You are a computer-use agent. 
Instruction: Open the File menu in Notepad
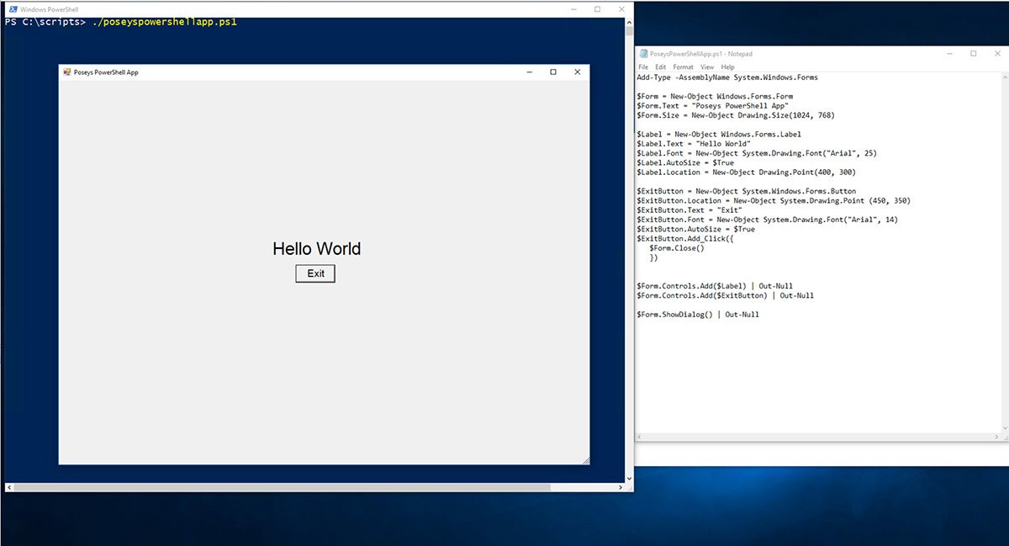(643, 67)
